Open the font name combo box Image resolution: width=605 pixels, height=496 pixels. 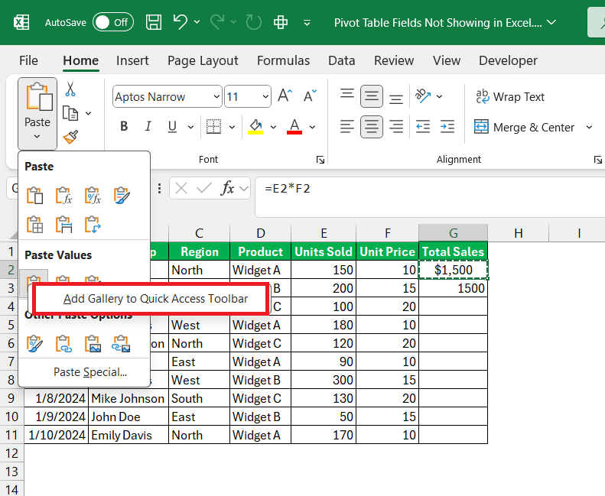(x=168, y=96)
